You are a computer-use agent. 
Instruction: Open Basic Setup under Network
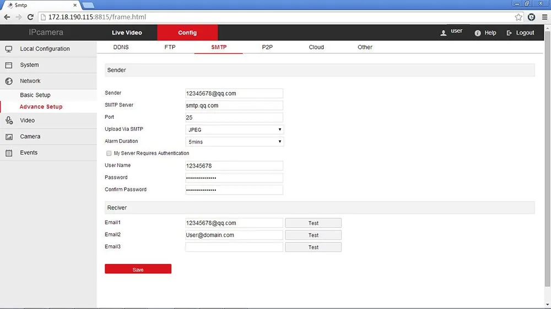click(x=35, y=95)
